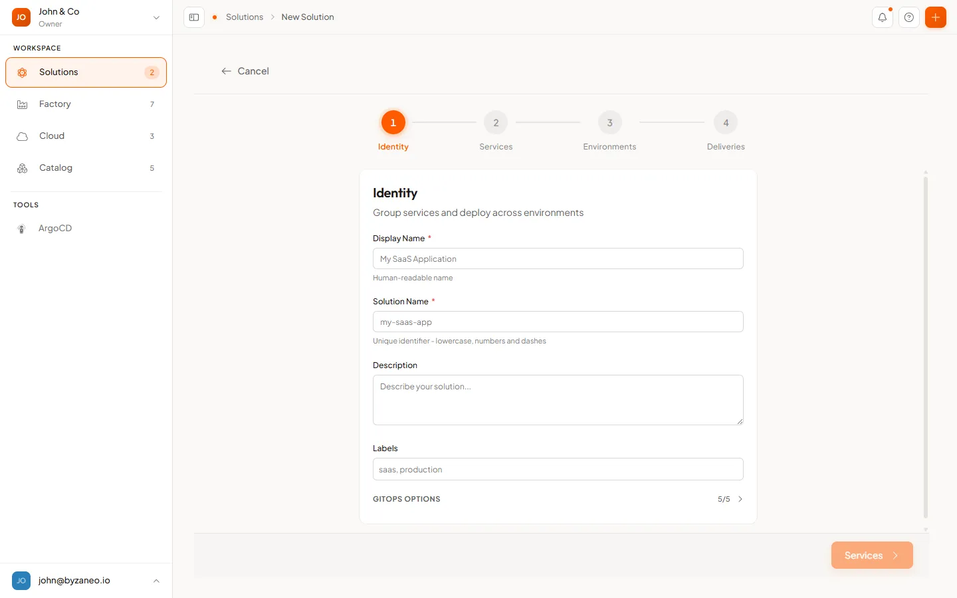Viewport: 957px width, 598px height.
Task: Click the john@byzaneo.io email text
Action: pos(74,581)
